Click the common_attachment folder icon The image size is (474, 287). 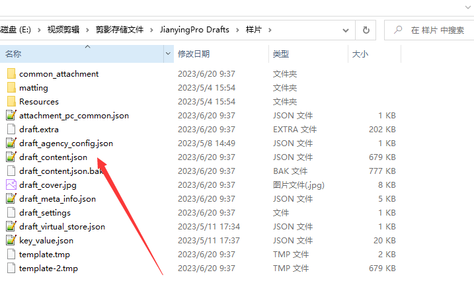(x=11, y=74)
